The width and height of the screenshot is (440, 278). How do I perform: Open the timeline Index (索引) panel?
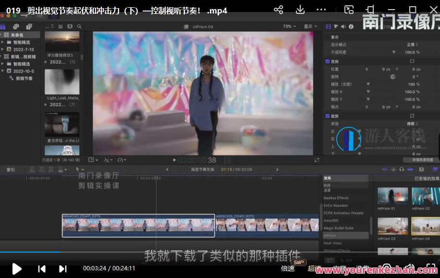10,169
